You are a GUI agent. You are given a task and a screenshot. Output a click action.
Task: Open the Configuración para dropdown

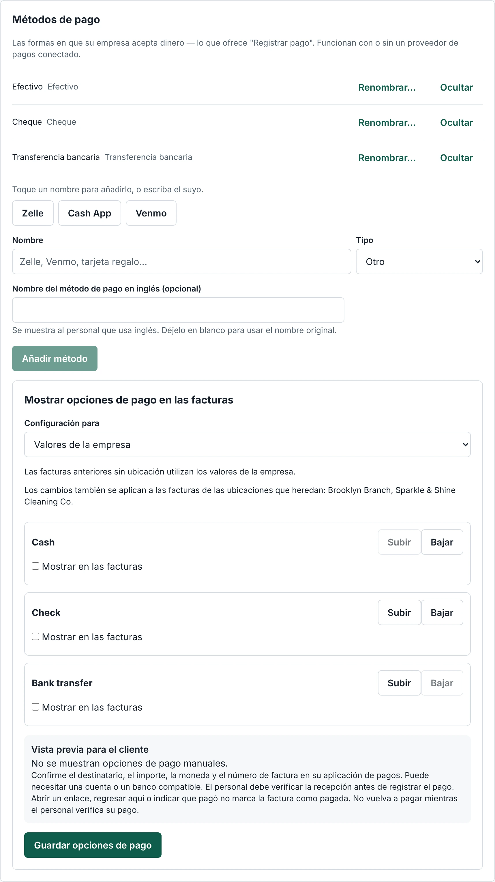247,444
